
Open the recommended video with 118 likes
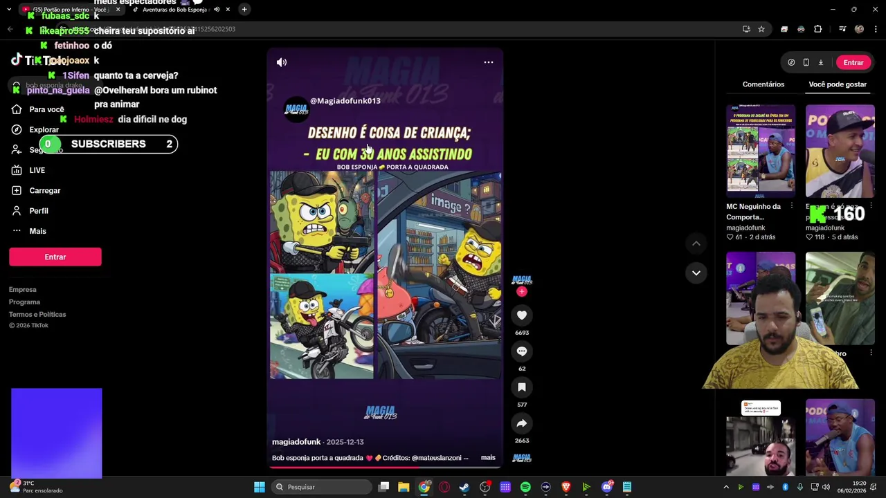coord(840,151)
